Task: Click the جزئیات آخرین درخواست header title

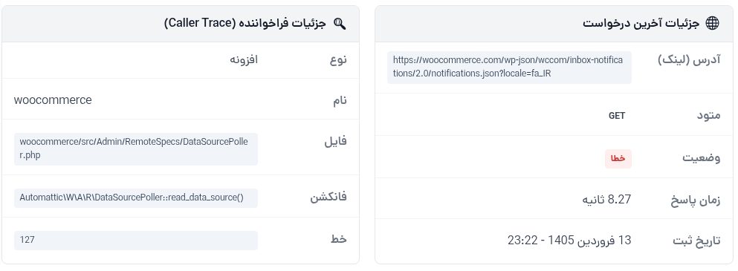Action: (641, 23)
